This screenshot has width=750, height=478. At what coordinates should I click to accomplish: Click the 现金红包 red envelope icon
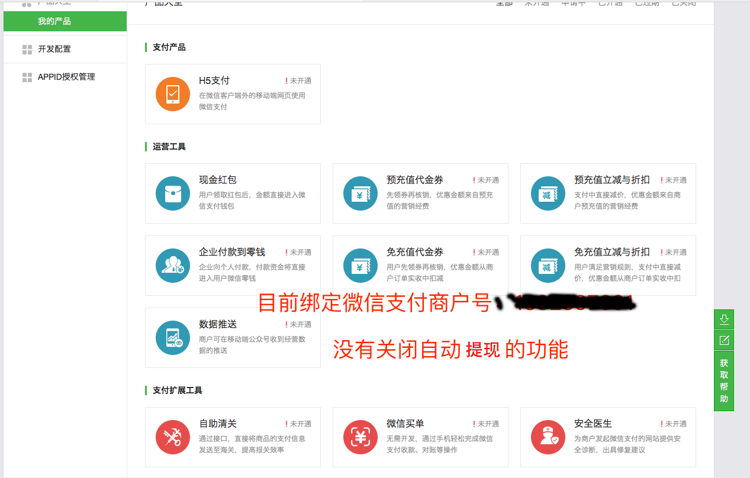[x=173, y=193]
